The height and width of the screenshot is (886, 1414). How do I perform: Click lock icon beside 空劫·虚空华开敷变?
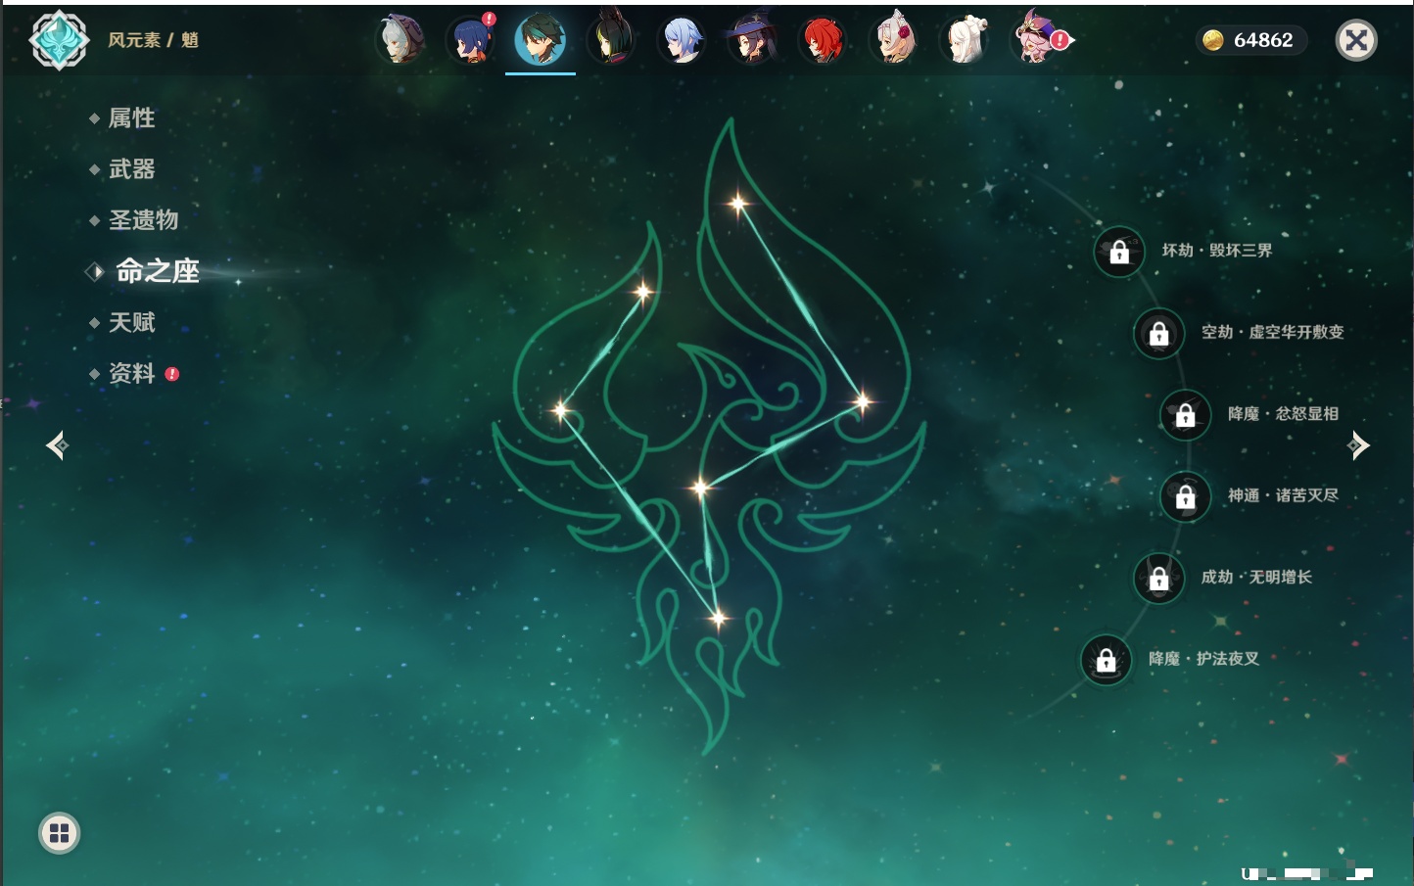tap(1158, 334)
